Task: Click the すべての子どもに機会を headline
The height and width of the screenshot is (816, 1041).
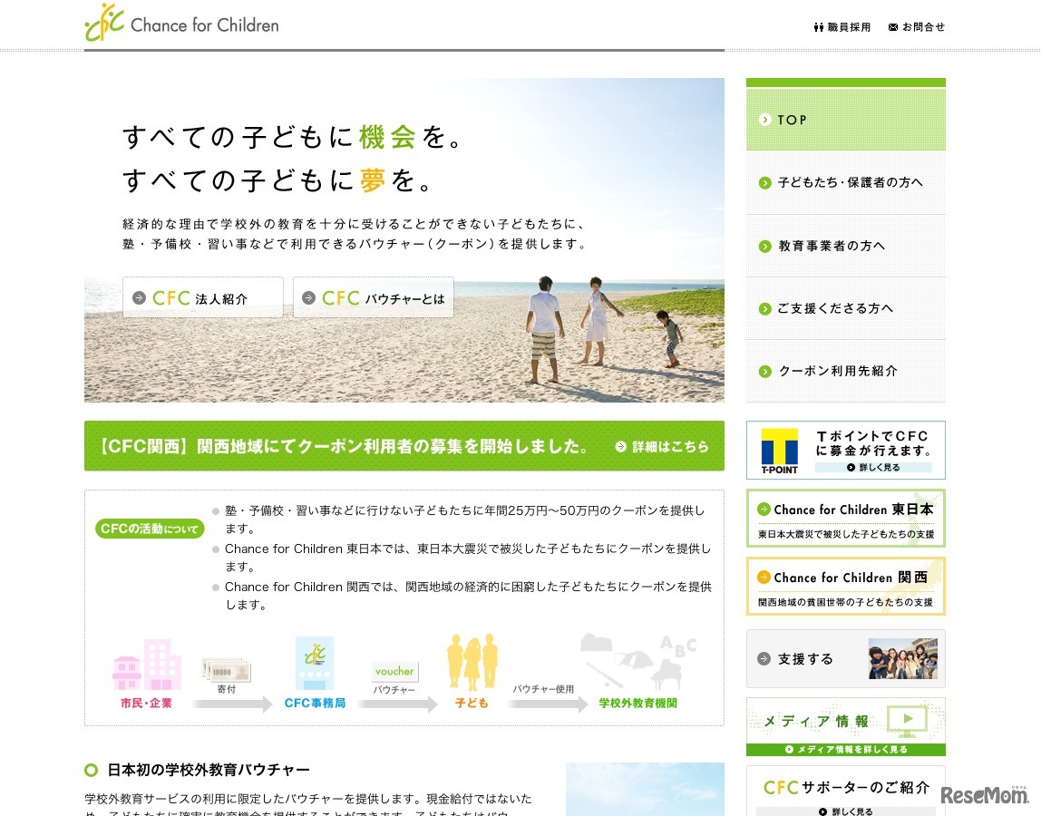Action: (291, 137)
